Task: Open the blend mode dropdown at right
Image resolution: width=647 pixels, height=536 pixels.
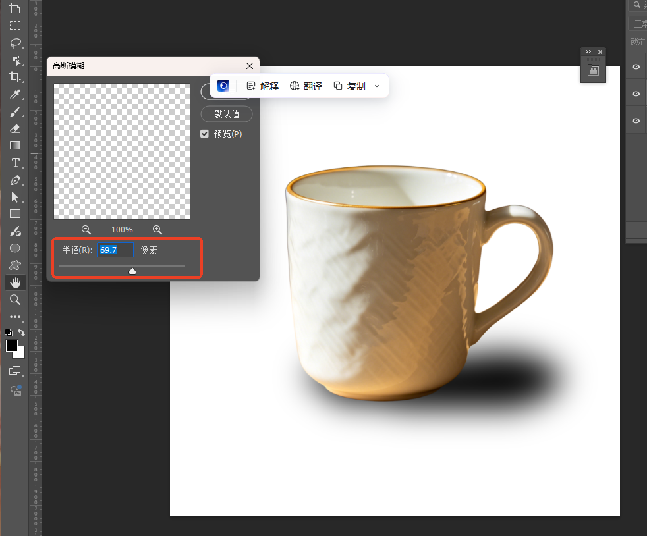Action: pos(638,24)
